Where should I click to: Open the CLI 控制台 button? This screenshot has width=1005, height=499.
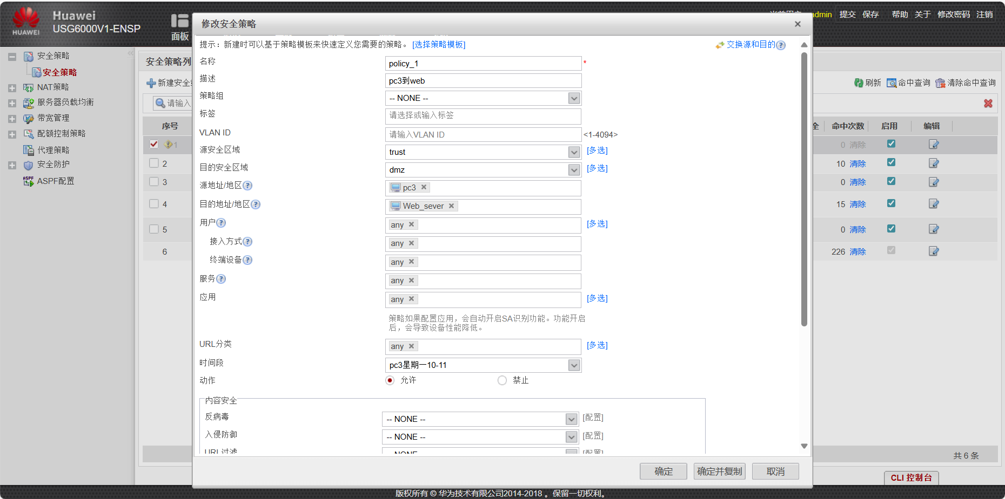coord(912,478)
